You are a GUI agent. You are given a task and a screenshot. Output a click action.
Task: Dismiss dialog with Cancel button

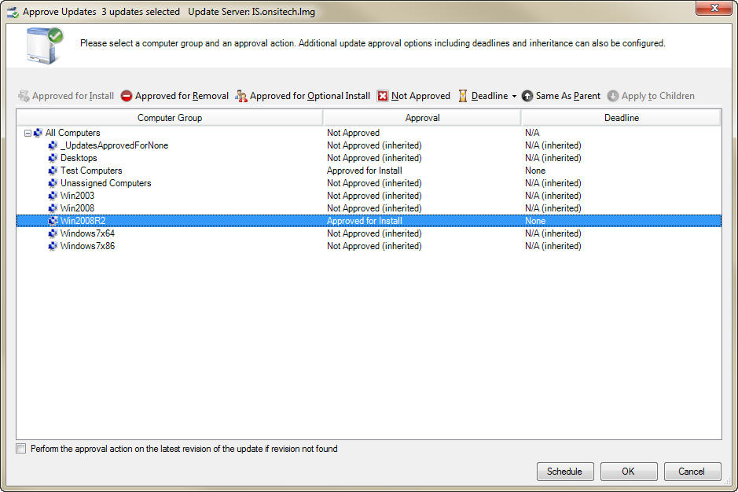coord(692,472)
